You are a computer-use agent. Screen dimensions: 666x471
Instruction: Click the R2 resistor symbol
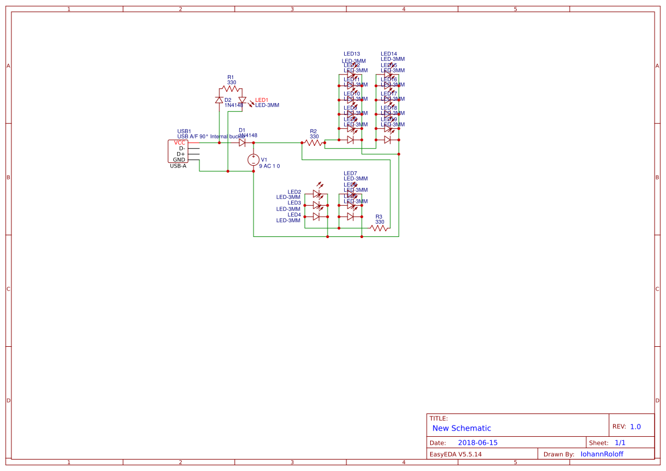tap(313, 142)
